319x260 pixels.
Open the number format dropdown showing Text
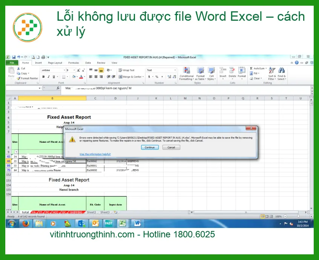(175, 70)
